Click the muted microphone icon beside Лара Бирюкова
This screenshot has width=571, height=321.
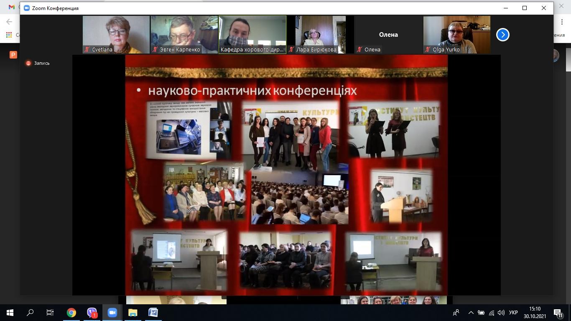[x=291, y=49]
